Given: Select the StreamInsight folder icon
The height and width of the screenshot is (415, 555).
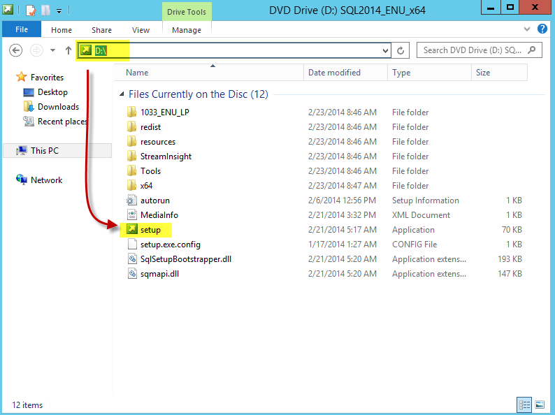Looking at the screenshot, I should point(131,156).
